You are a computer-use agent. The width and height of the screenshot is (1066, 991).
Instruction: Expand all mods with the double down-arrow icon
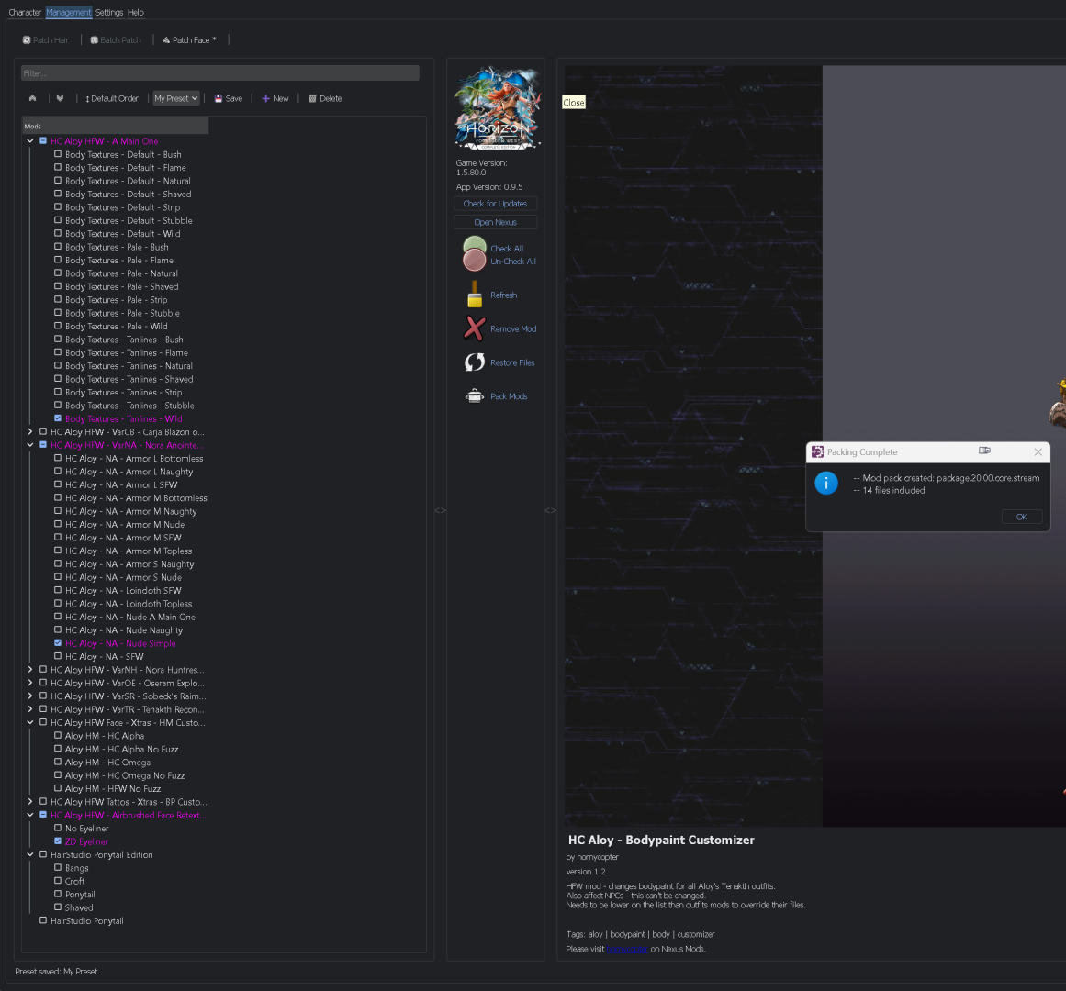click(x=60, y=98)
